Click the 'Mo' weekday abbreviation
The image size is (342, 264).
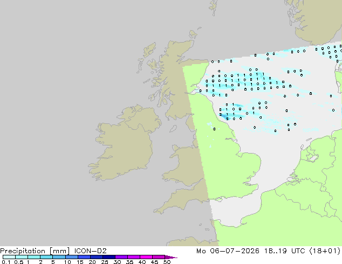pyautogui.click(x=201, y=251)
